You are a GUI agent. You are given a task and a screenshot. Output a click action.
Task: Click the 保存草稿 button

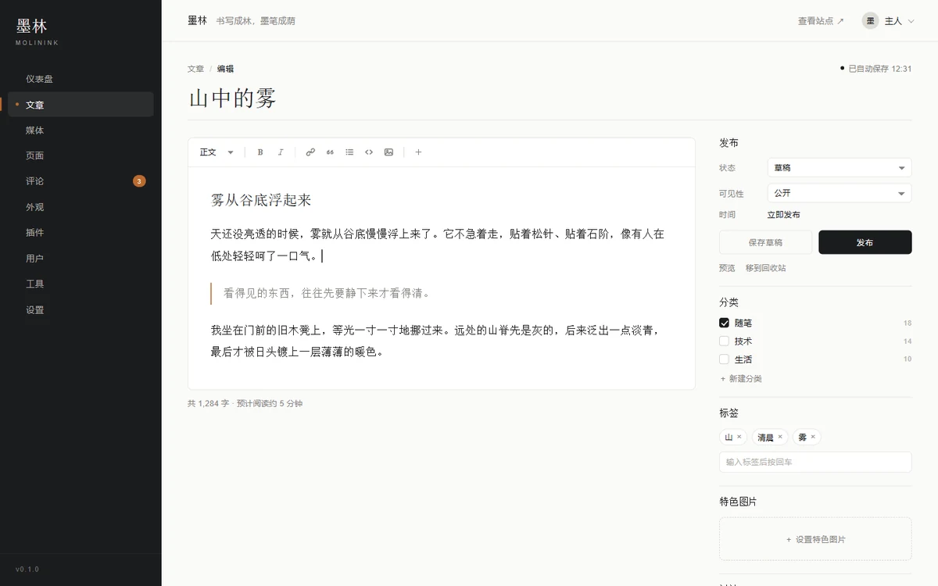pos(765,242)
